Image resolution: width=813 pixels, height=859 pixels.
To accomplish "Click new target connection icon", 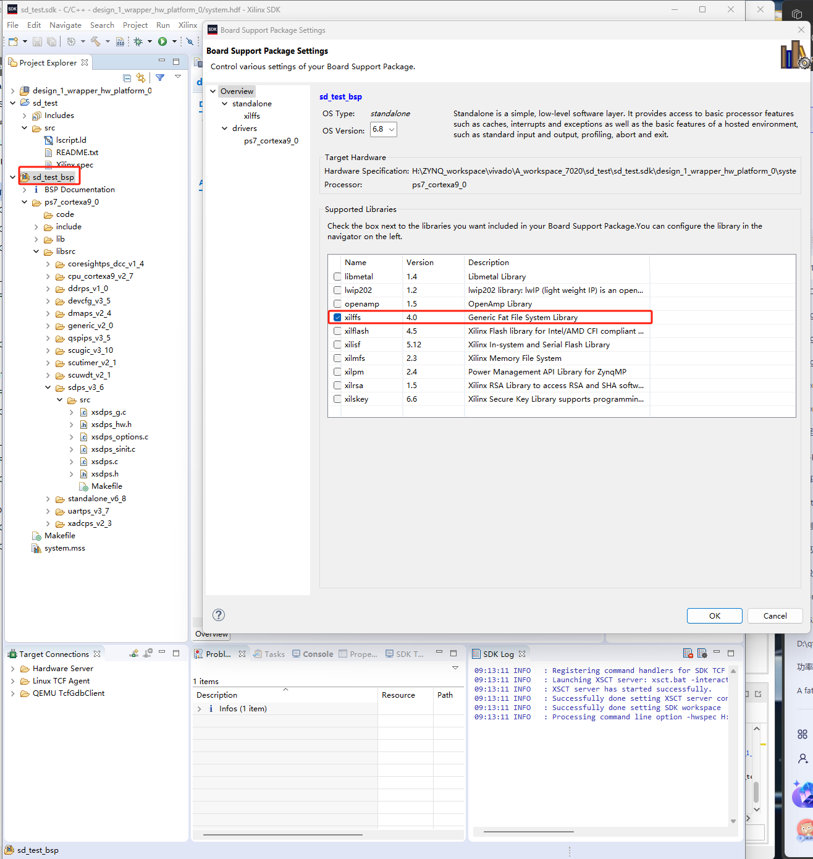I will point(134,653).
